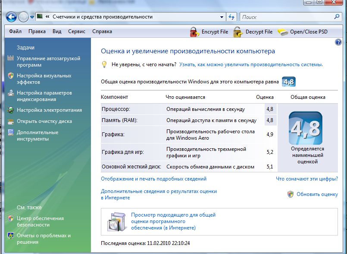Click the disk cleanup icon beside Открыть очистку диска
The width and height of the screenshot is (347, 254).
coord(11,122)
